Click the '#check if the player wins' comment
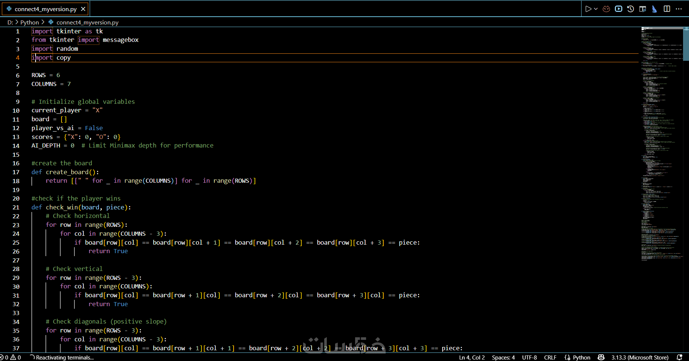This screenshot has width=689, height=361. [76, 199]
